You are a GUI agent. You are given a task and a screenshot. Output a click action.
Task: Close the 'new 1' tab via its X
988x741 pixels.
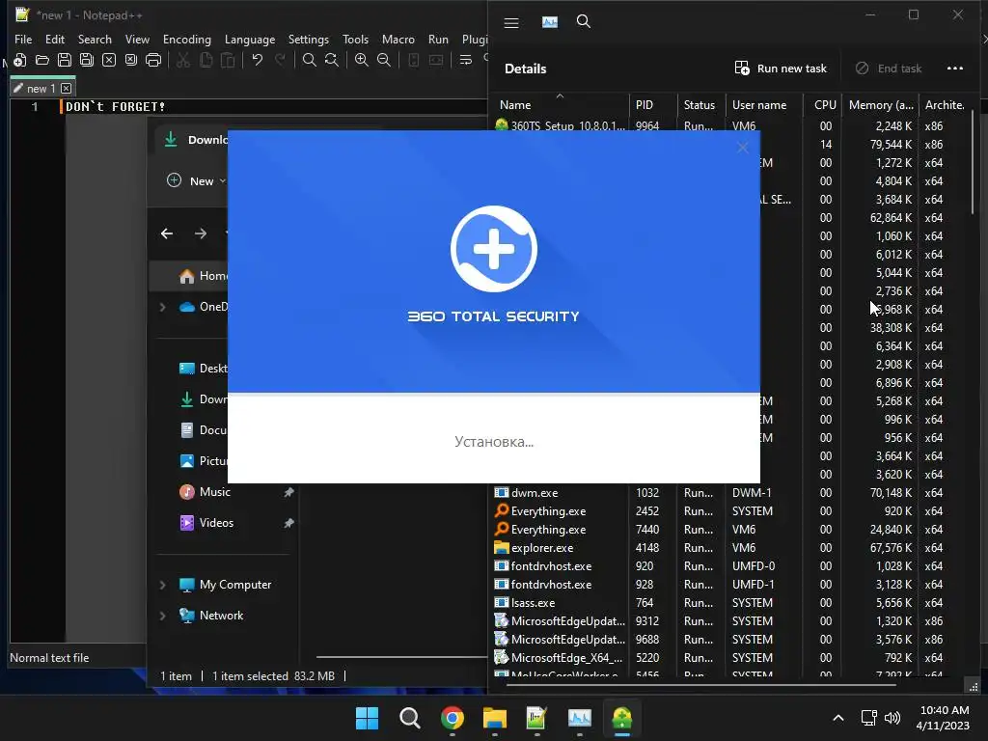67,88
